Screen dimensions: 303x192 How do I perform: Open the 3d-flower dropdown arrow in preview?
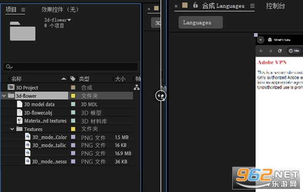pos(69,20)
